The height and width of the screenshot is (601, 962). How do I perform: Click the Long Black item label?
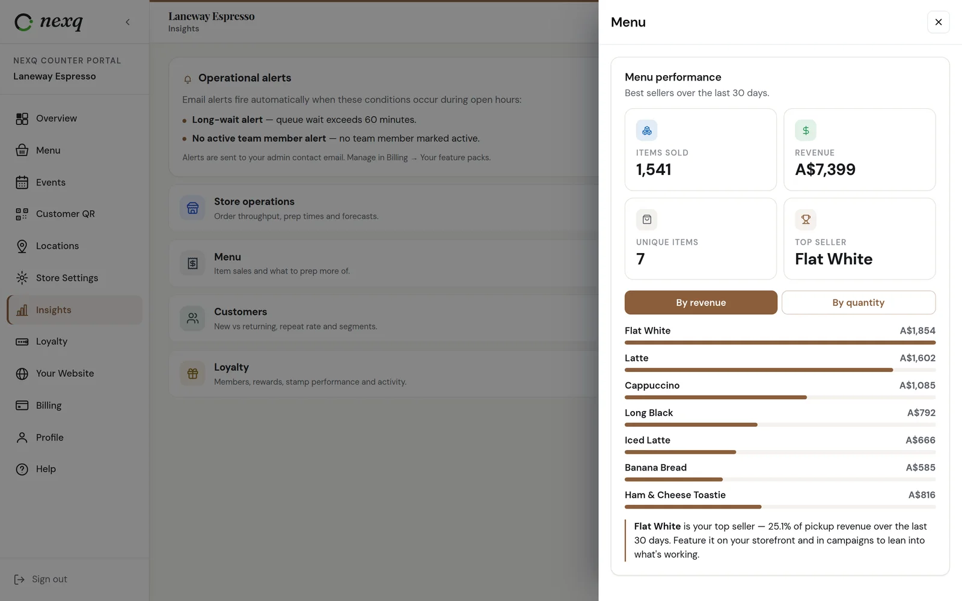point(649,413)
